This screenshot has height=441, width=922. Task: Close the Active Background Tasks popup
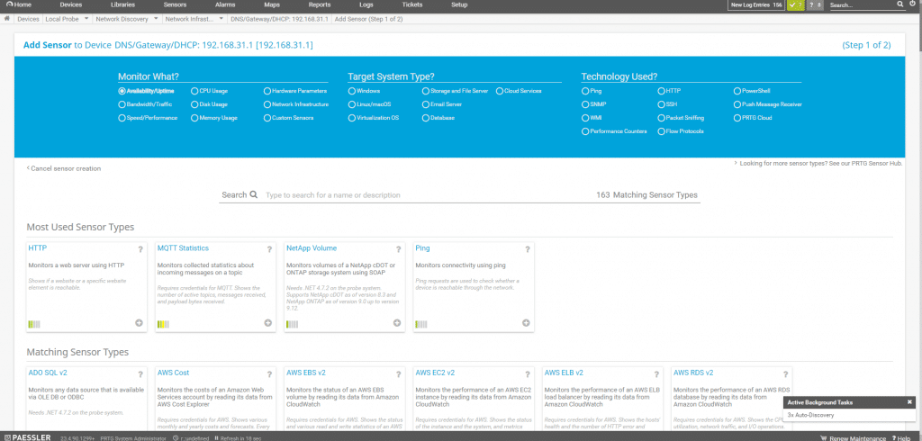(909, 402)
